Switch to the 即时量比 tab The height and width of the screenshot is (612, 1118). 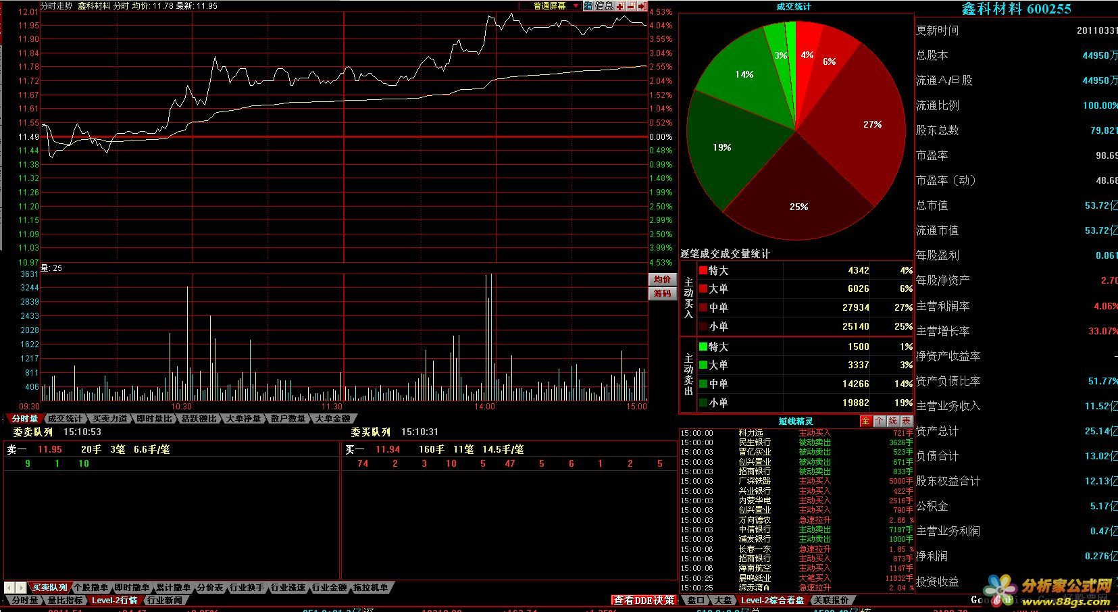click(x=154, y=419)
